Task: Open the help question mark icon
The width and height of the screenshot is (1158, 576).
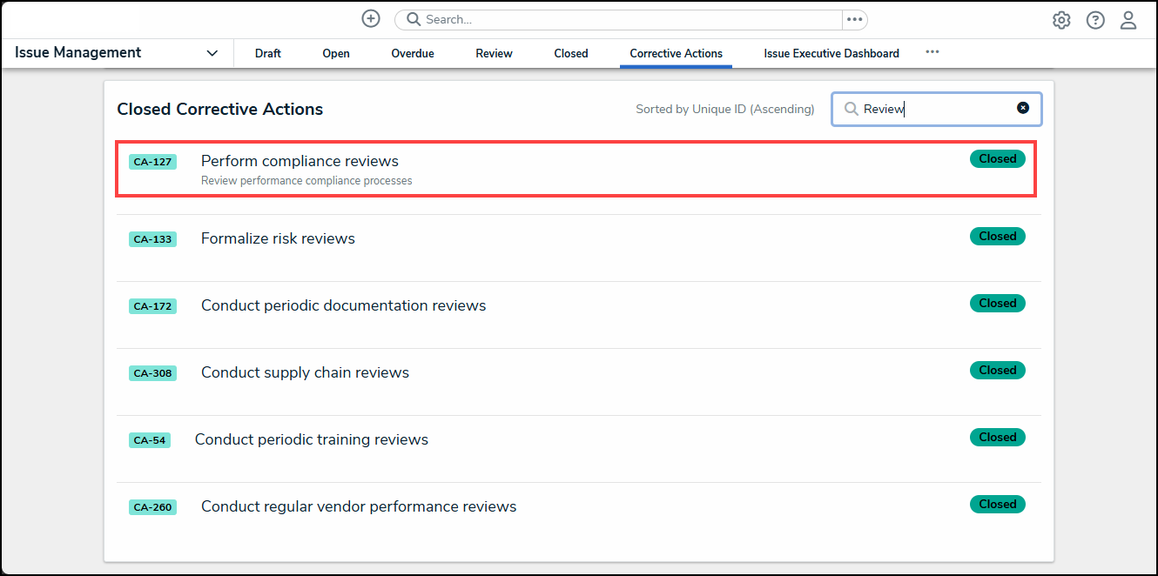Action: [1095, 20]
